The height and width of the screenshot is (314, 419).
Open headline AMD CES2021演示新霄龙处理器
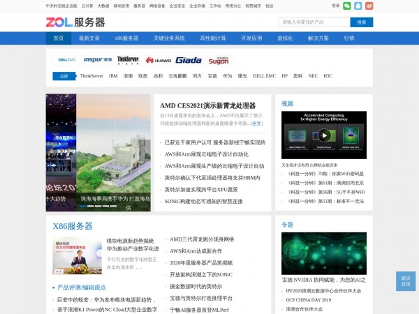(x=208, y=106)
